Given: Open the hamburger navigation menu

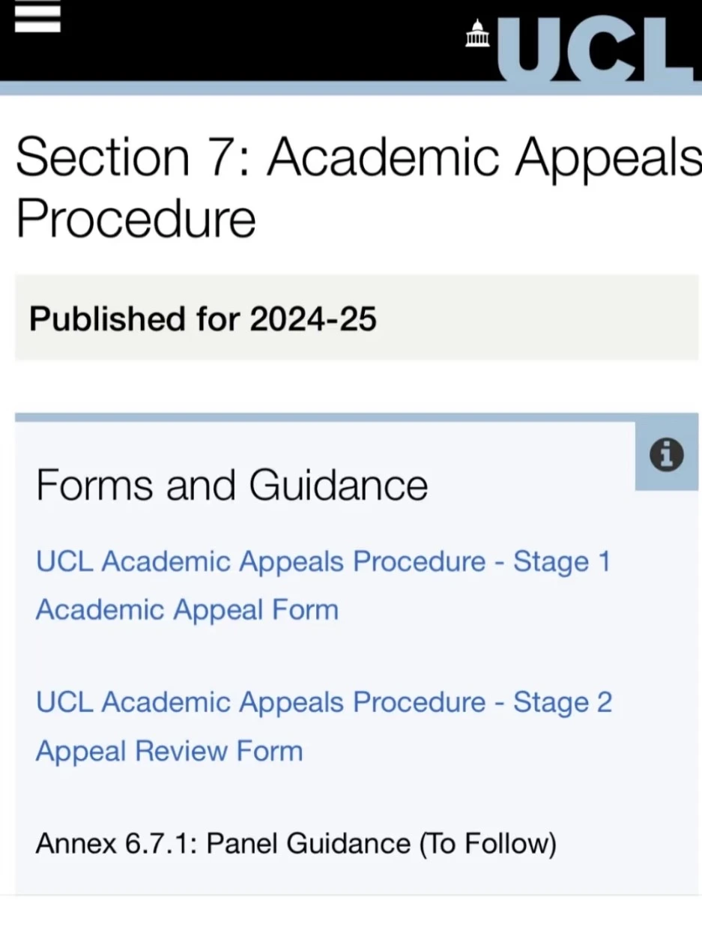Looking at the screenshot, I should (37, 16).
